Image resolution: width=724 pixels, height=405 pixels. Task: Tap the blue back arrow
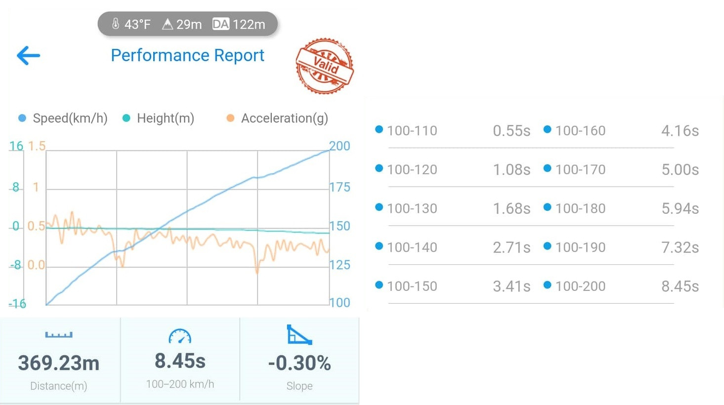(28, 55)
